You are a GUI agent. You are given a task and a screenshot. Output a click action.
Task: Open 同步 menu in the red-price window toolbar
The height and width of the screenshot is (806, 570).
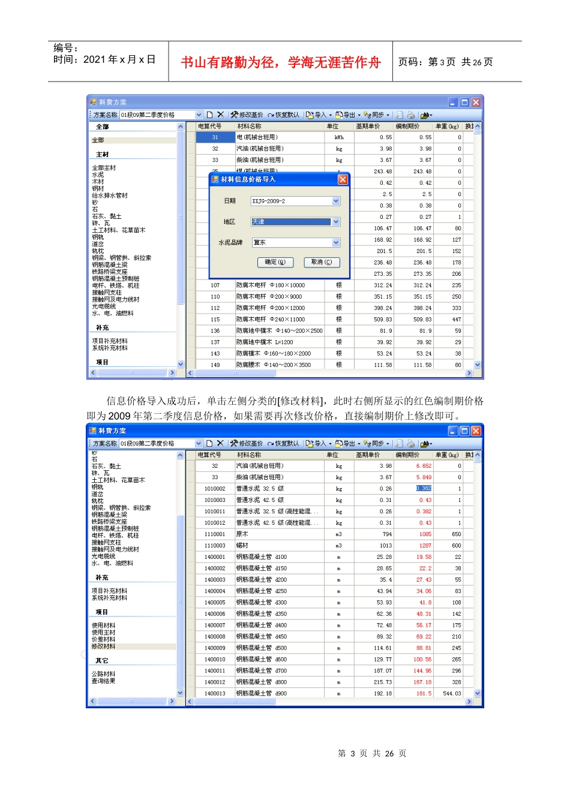(376, 443)
